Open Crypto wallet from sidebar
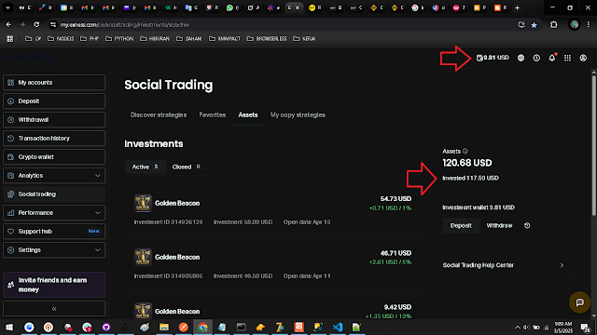 click(x=54, y=157)
